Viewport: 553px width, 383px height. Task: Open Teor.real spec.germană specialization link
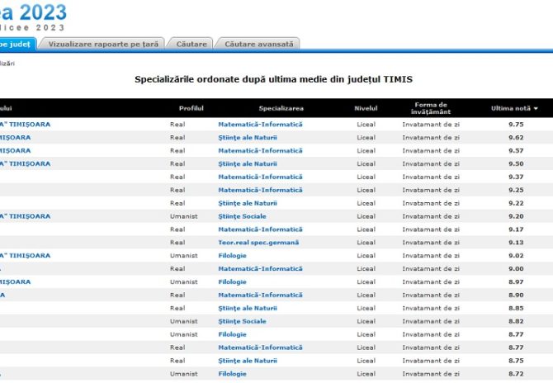click(258, 243)
